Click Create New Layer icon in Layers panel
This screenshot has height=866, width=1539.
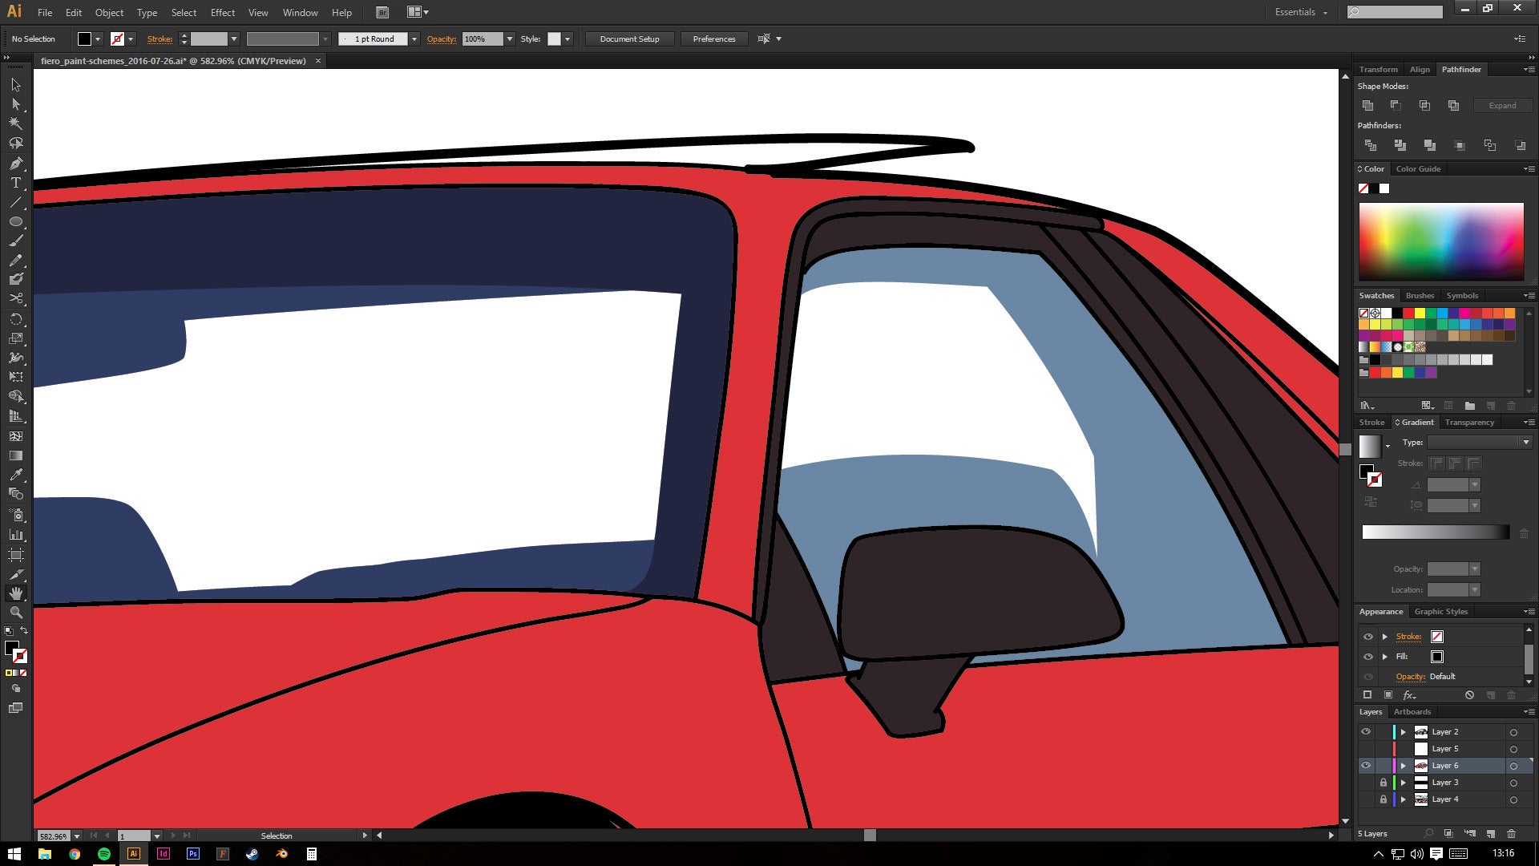[1490, 834]
